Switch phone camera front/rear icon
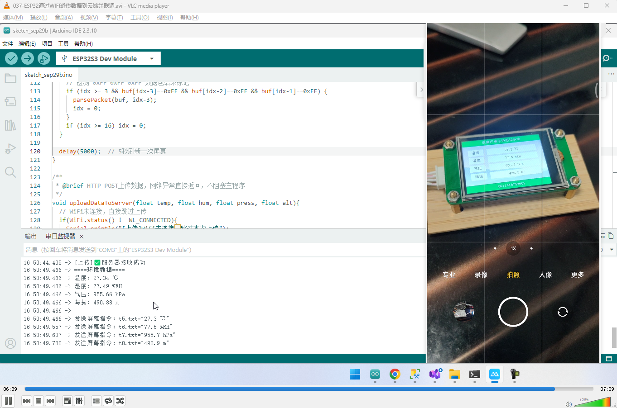This screenshot has width=617, height=408. [x=563, y=312]
